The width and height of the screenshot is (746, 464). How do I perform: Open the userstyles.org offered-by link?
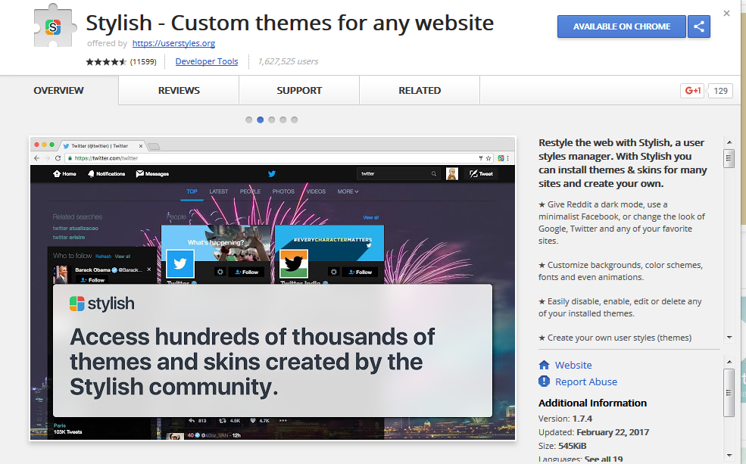tap(173, 43)
